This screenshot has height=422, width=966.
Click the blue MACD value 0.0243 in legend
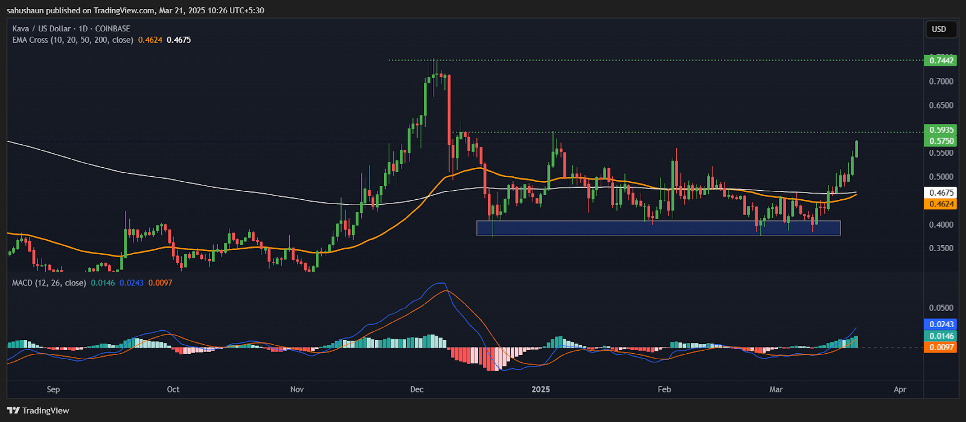point(132,283)
